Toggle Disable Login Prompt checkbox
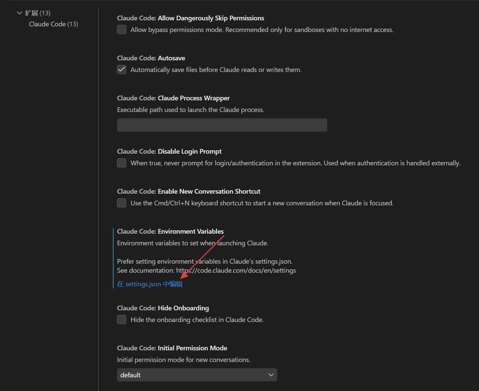 [121, 163]
